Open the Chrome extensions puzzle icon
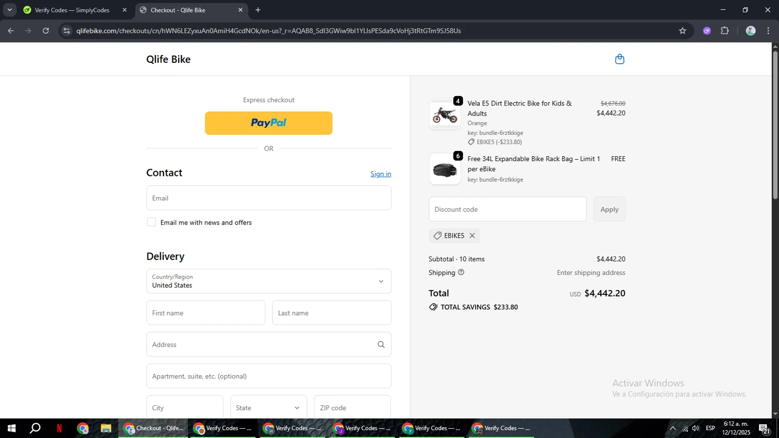Image resolution: width=779 pixels, height=438 pixels. [x=725, y=31]
